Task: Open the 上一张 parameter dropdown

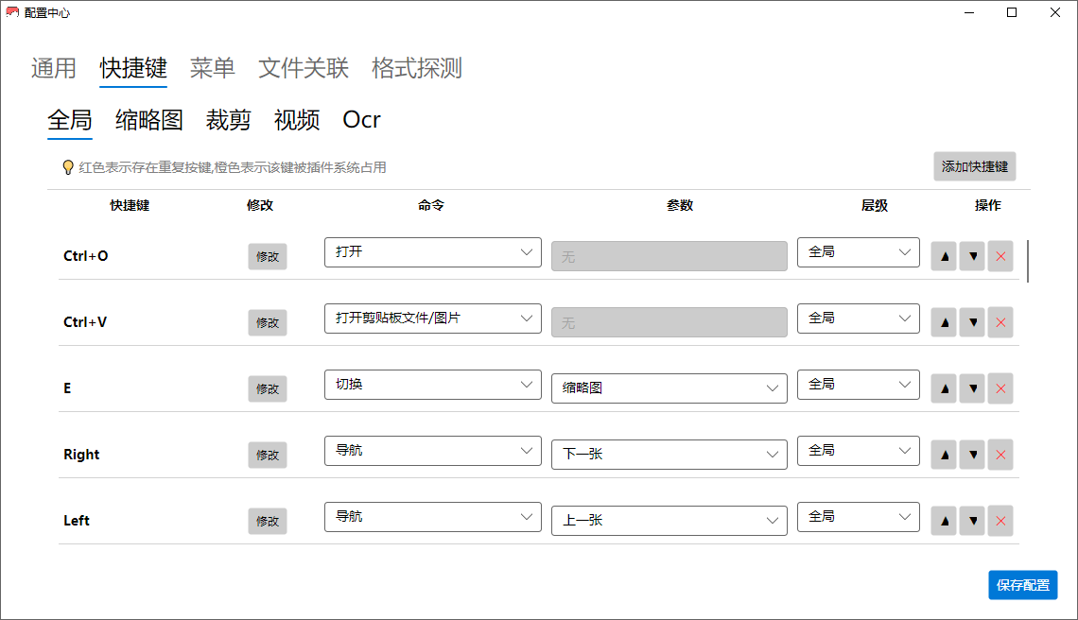Action: [669, 521]
